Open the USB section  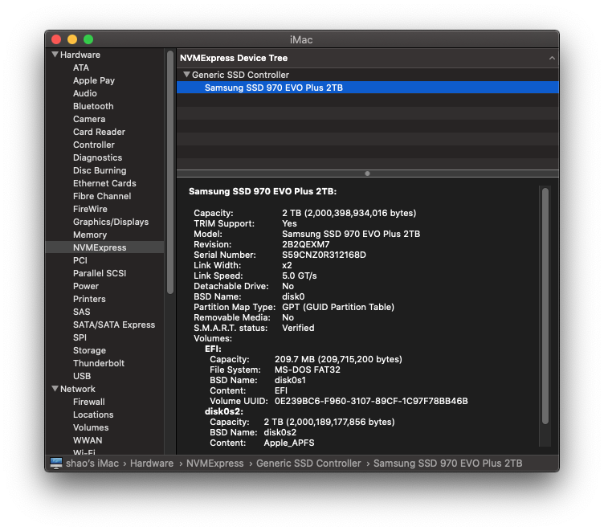click(82, 376)
